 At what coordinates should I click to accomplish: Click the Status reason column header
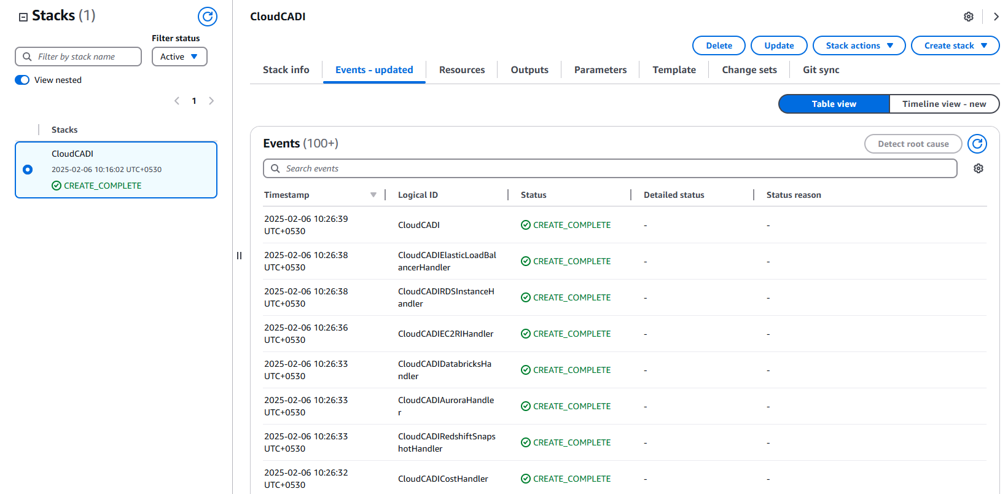[794, 195]
